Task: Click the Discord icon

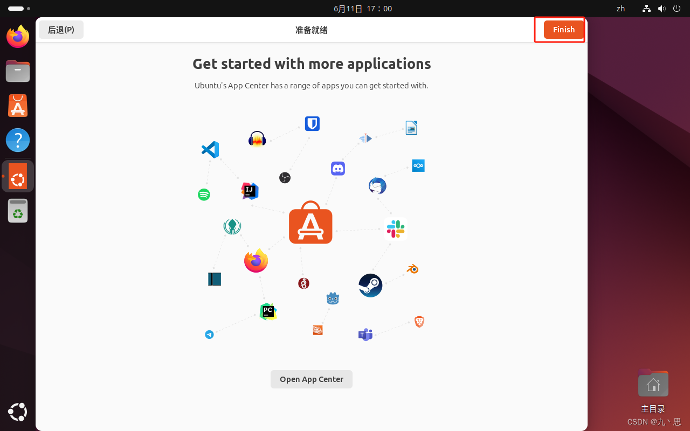Action: point(338,169)
